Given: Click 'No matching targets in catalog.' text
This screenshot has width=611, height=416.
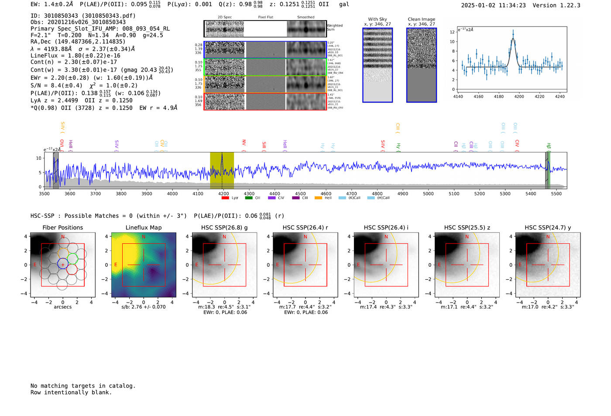Looking at the screenshot, I should coord(83,386).
